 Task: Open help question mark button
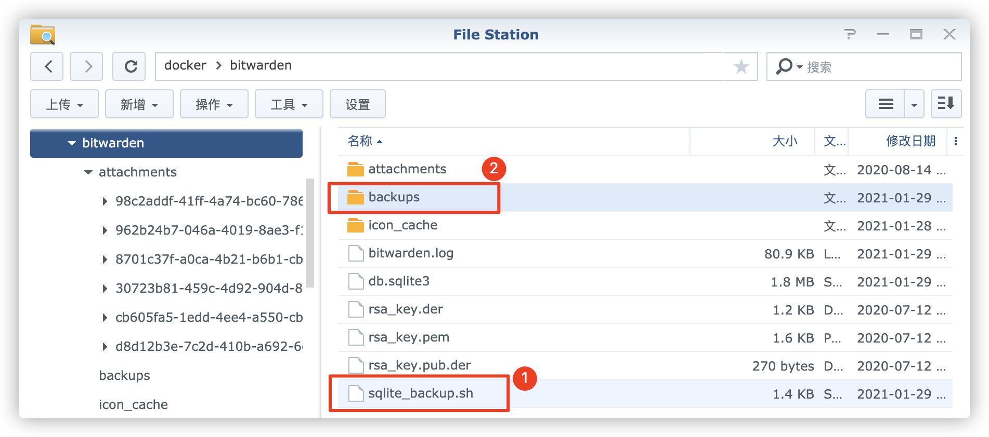850,34
